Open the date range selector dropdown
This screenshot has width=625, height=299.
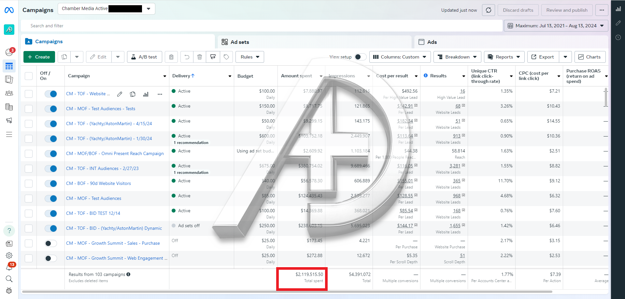(x=556, y=26)
